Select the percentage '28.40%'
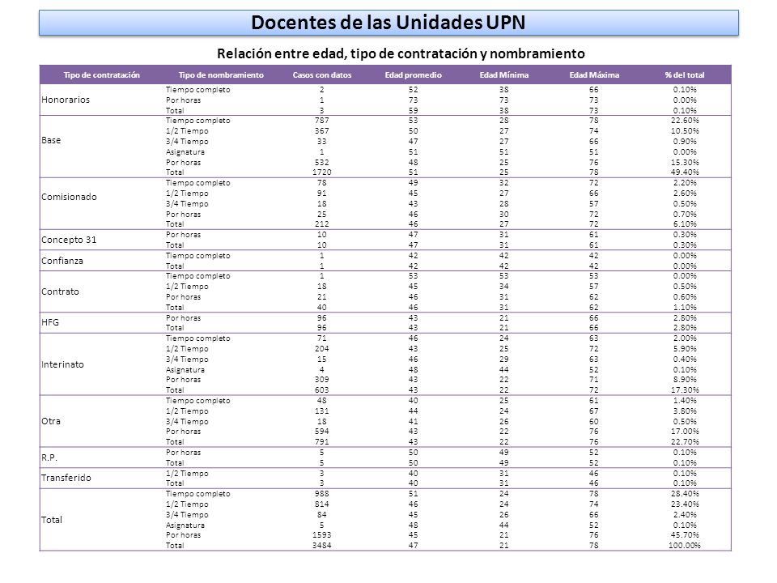777x583 pixels. (x=685, y=494)
